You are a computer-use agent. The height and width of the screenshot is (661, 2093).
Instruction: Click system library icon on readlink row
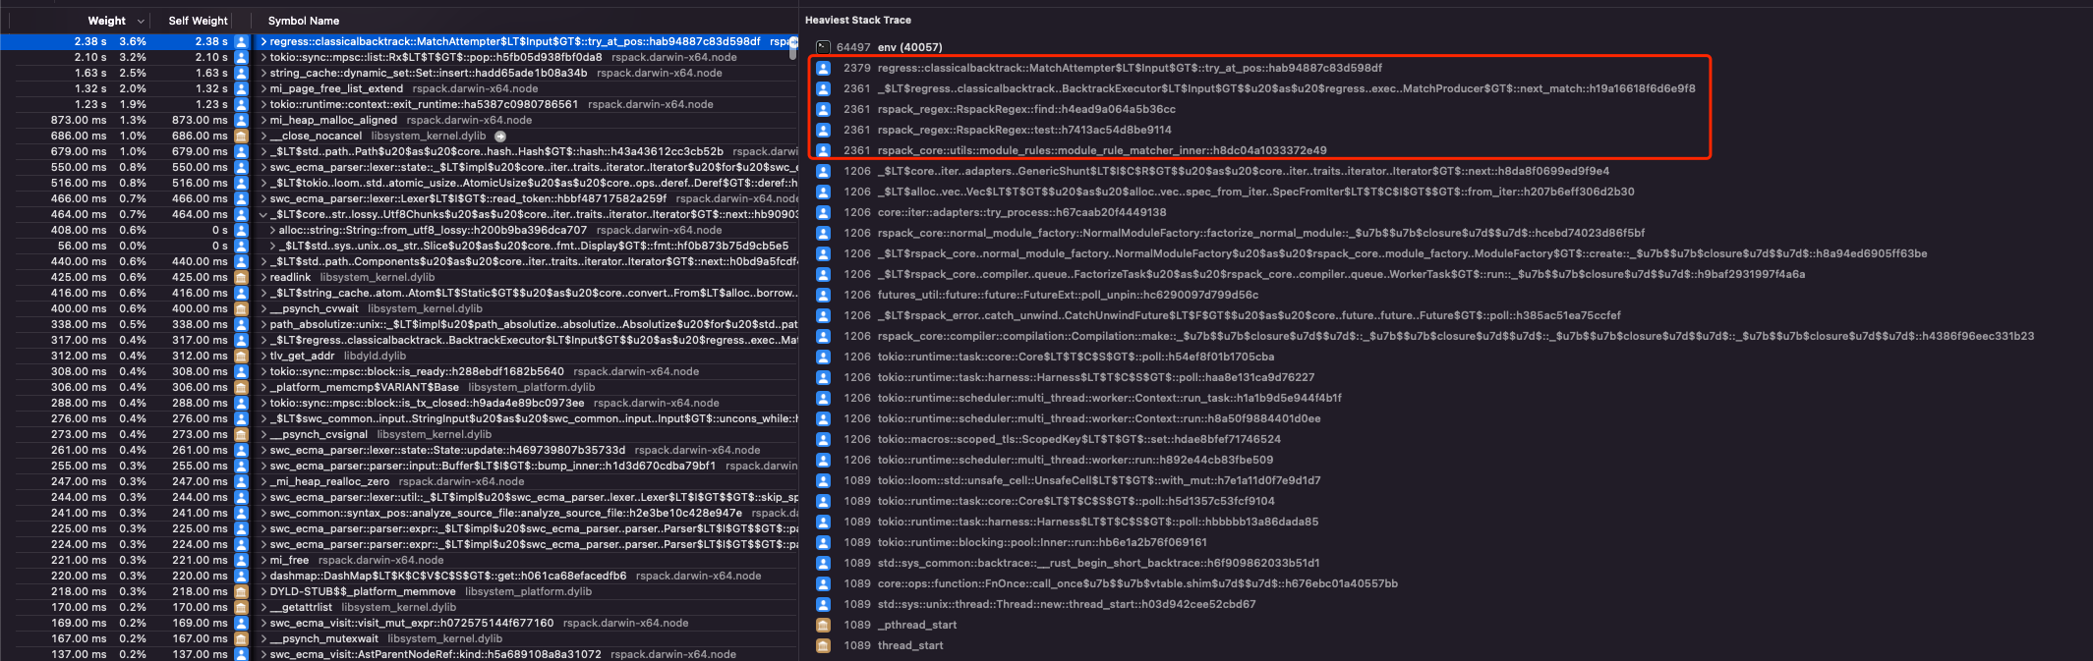pos(241,277)
